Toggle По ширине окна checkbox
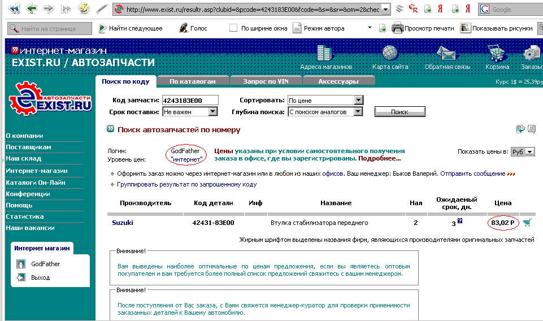543x321 pixels. click(x=233, y=28)
